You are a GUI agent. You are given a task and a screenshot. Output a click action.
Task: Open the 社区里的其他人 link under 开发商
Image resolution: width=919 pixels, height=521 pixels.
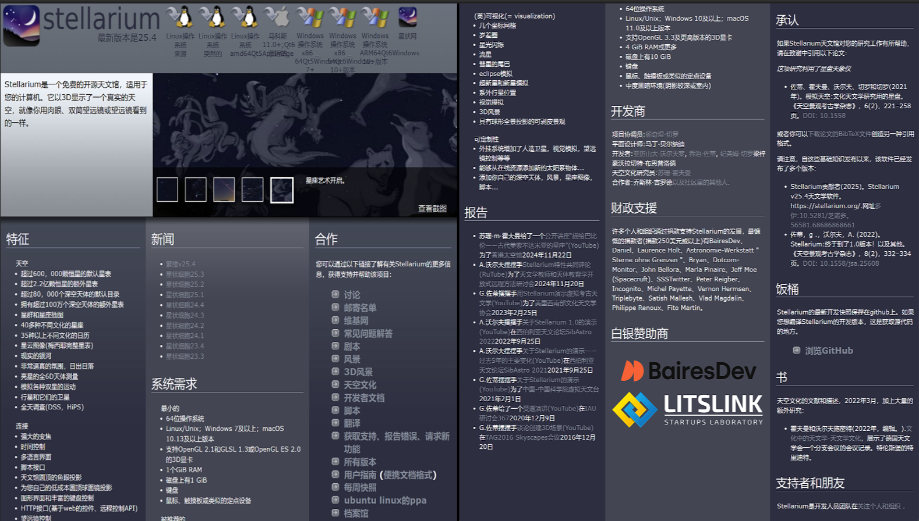coord(701,182)
